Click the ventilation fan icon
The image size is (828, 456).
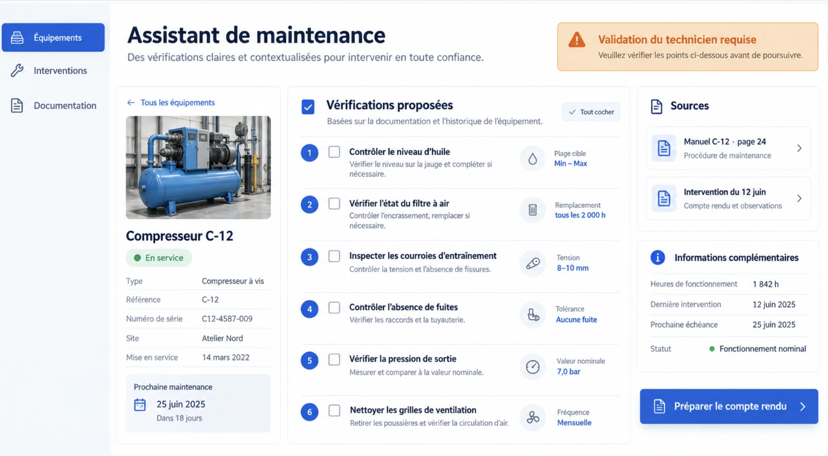point(532,418)
